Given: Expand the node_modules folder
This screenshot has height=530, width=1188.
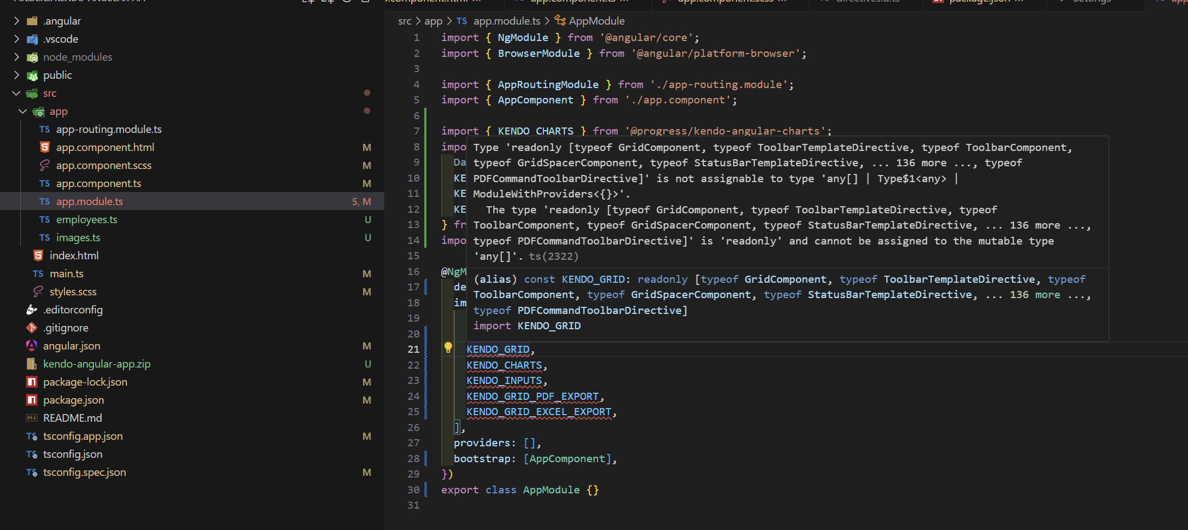Looking at the screenshot, I should coord(16,57).
